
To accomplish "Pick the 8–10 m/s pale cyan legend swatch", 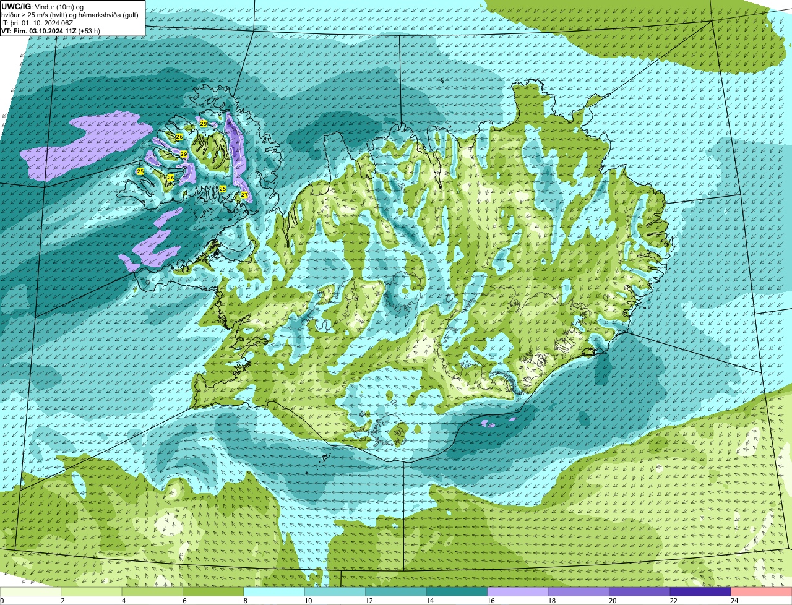I will (x=275, y=591).
